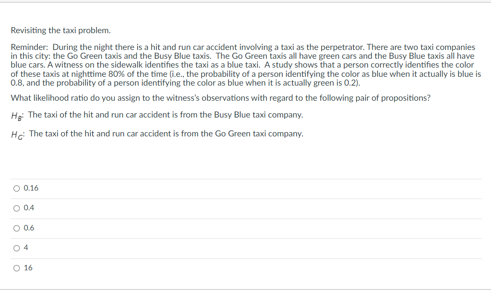Mark 0.4 as the likelihood ratio
The image size is (491, 290).
pyautogui.click(x=29, y=208)
